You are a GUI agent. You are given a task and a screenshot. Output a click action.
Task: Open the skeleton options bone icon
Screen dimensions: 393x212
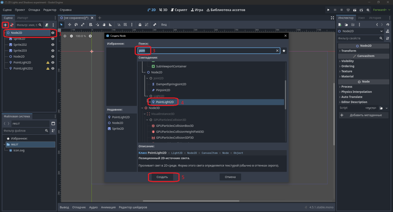pyautogui.click(x=155, y=25)
